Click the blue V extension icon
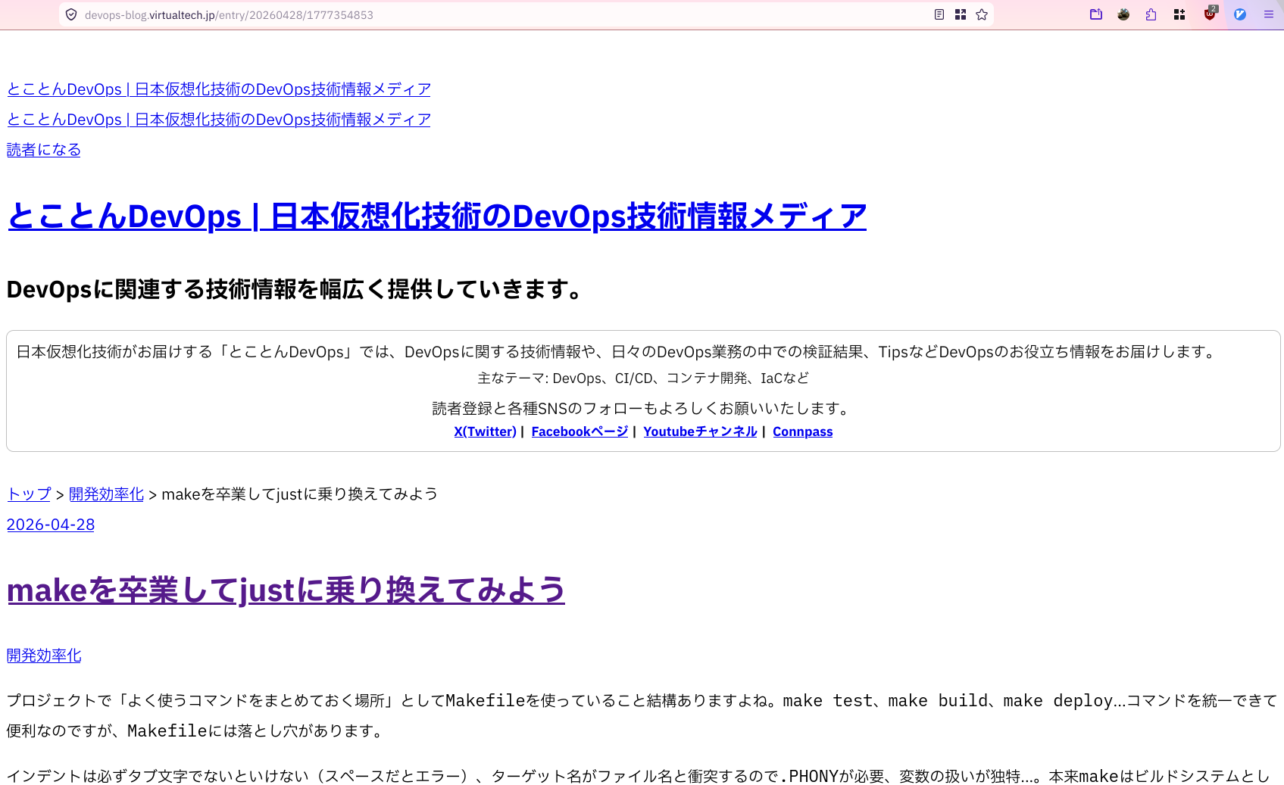 tap(1240, 14)
